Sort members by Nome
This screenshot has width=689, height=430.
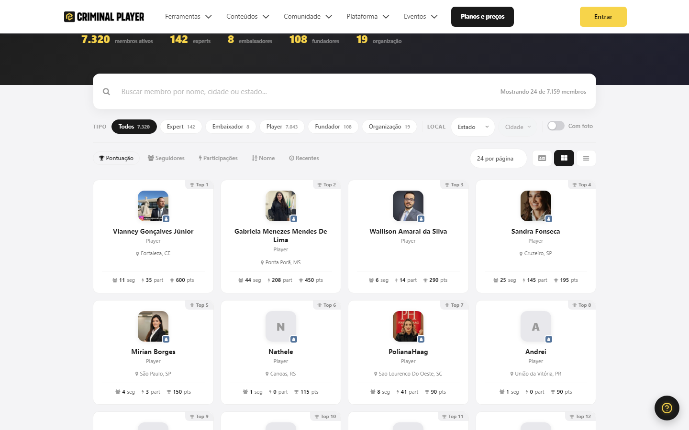(263, 158)
